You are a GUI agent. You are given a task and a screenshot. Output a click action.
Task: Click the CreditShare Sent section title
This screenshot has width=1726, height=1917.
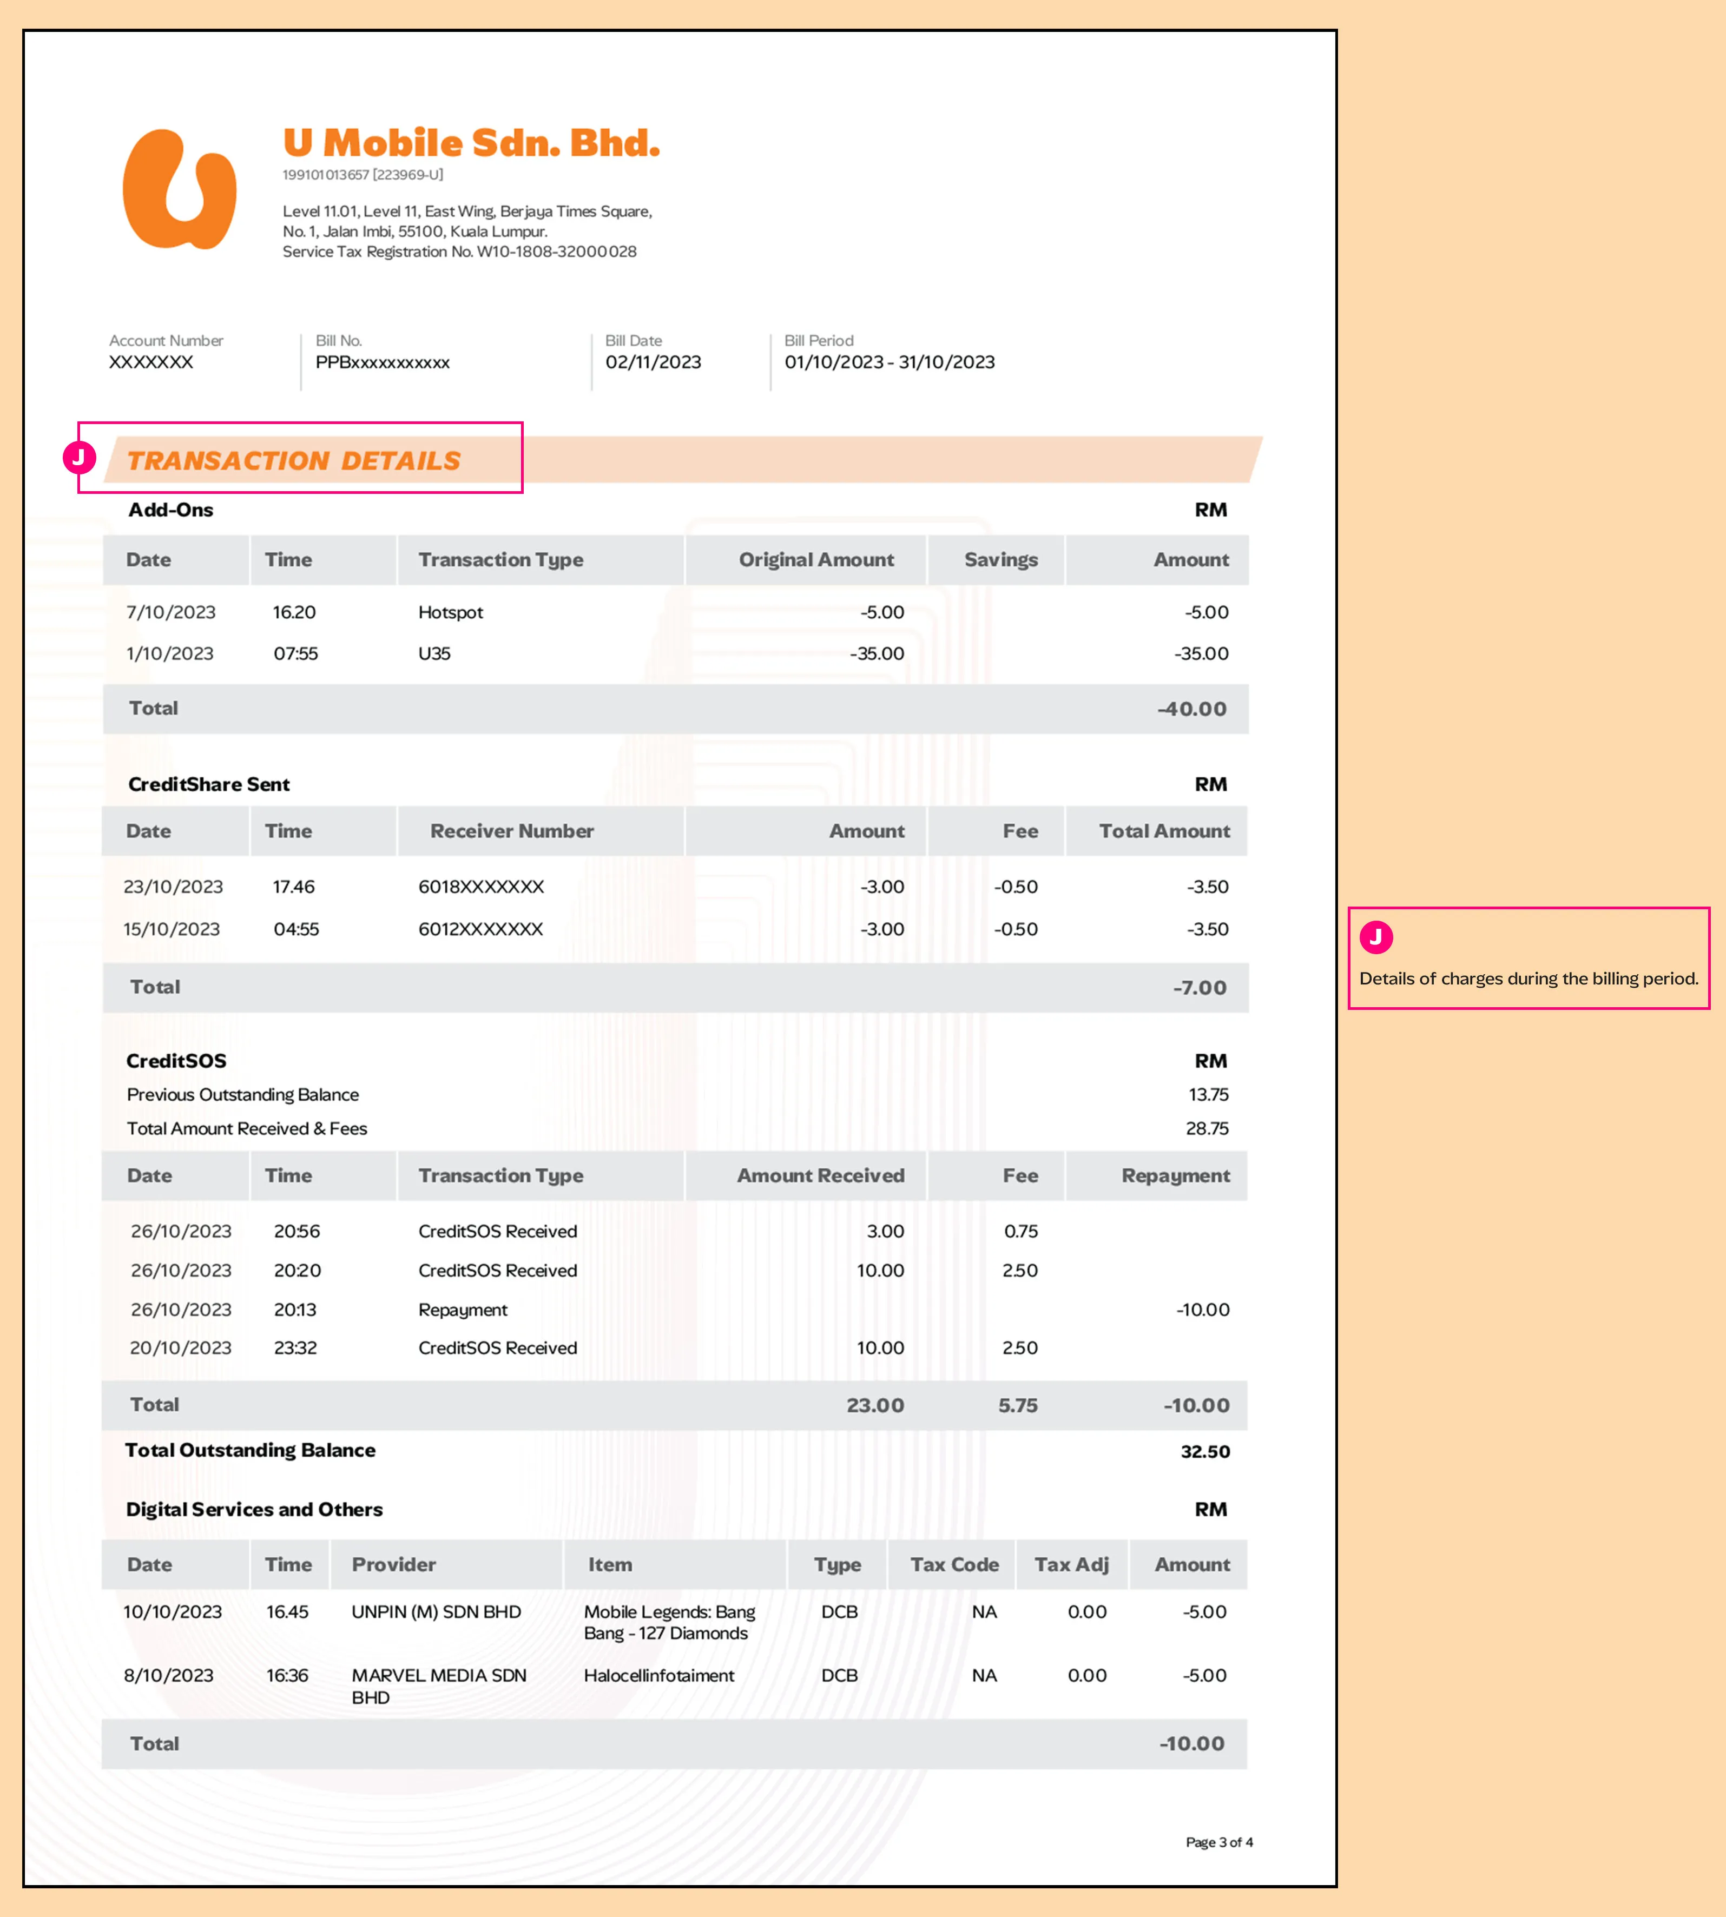[x=209, y=785]
